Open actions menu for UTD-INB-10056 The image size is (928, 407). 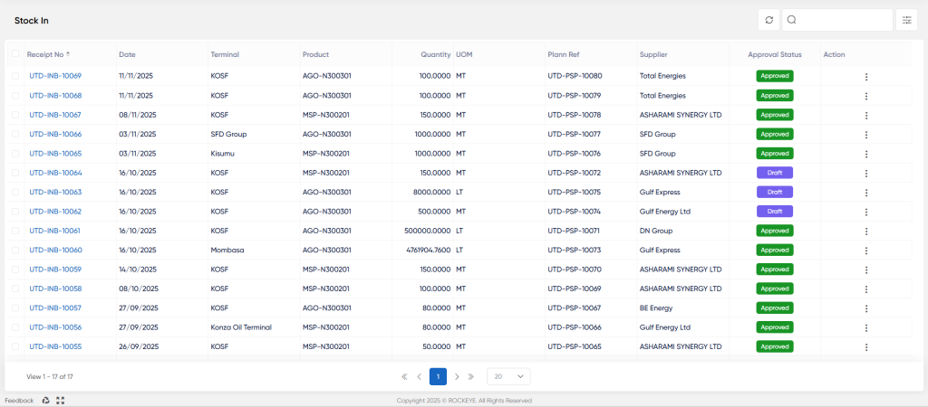pos(865,327)
